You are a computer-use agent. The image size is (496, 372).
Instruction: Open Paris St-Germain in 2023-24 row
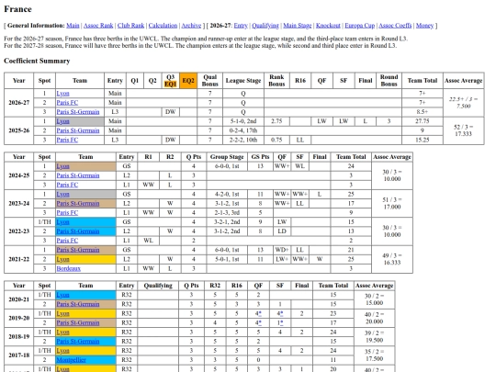click(78, 203)
